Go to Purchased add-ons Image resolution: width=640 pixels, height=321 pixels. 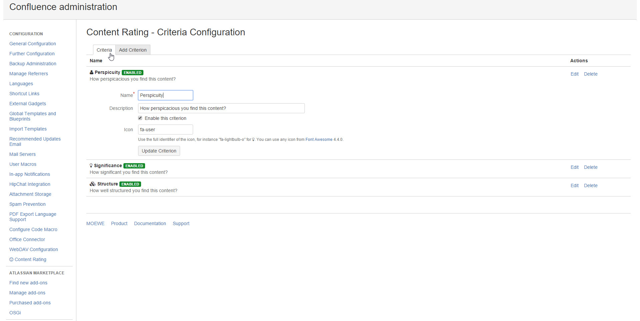tap(30, 303)
